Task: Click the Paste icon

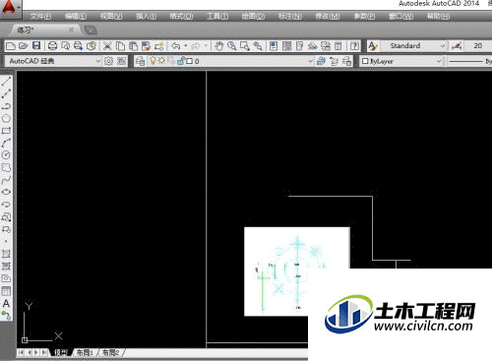Action: 133,46
